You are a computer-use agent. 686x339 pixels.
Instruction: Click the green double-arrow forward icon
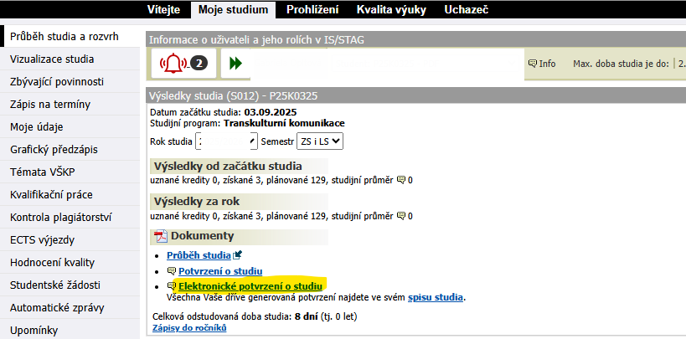[236, 64]
